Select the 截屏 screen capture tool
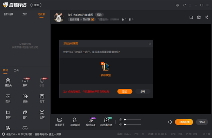Viewport: 212px width, 138px height. tap(8, 114)
